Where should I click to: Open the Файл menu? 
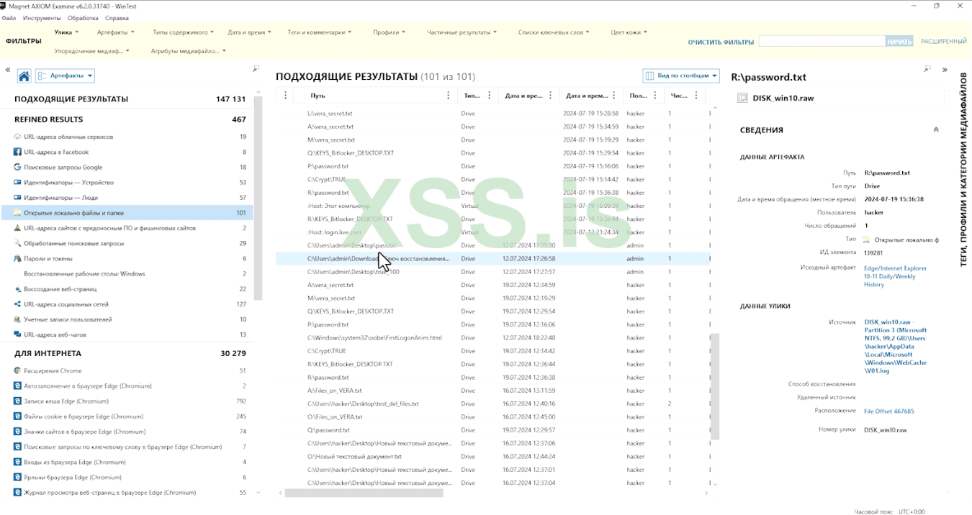point(9,18)
